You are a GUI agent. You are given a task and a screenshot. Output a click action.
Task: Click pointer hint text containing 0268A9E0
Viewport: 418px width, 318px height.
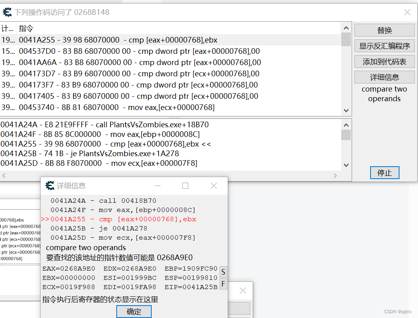119,258
